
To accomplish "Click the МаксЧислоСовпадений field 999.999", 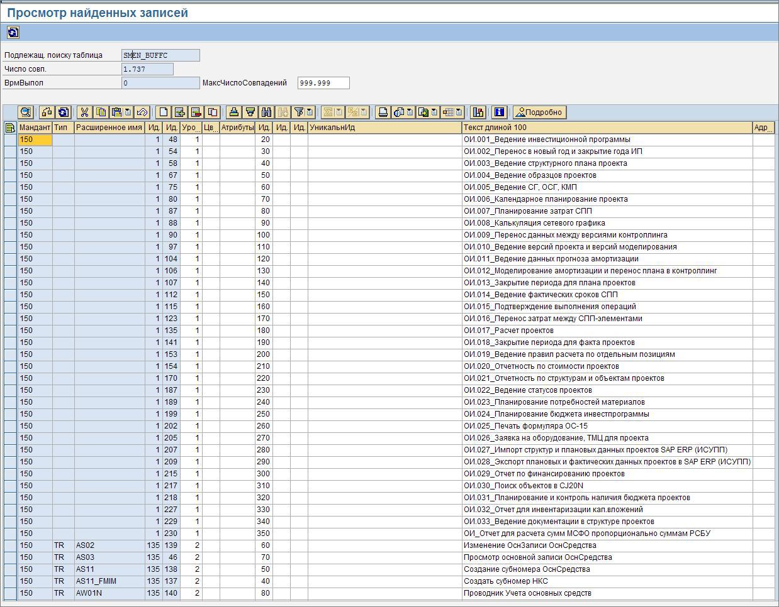I will tap(323, 83).
